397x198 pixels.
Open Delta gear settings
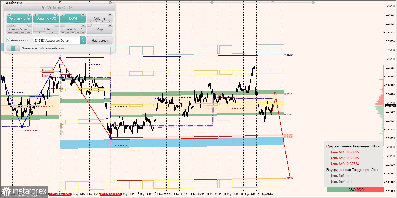pyautogui.click(x=56, y=26)
